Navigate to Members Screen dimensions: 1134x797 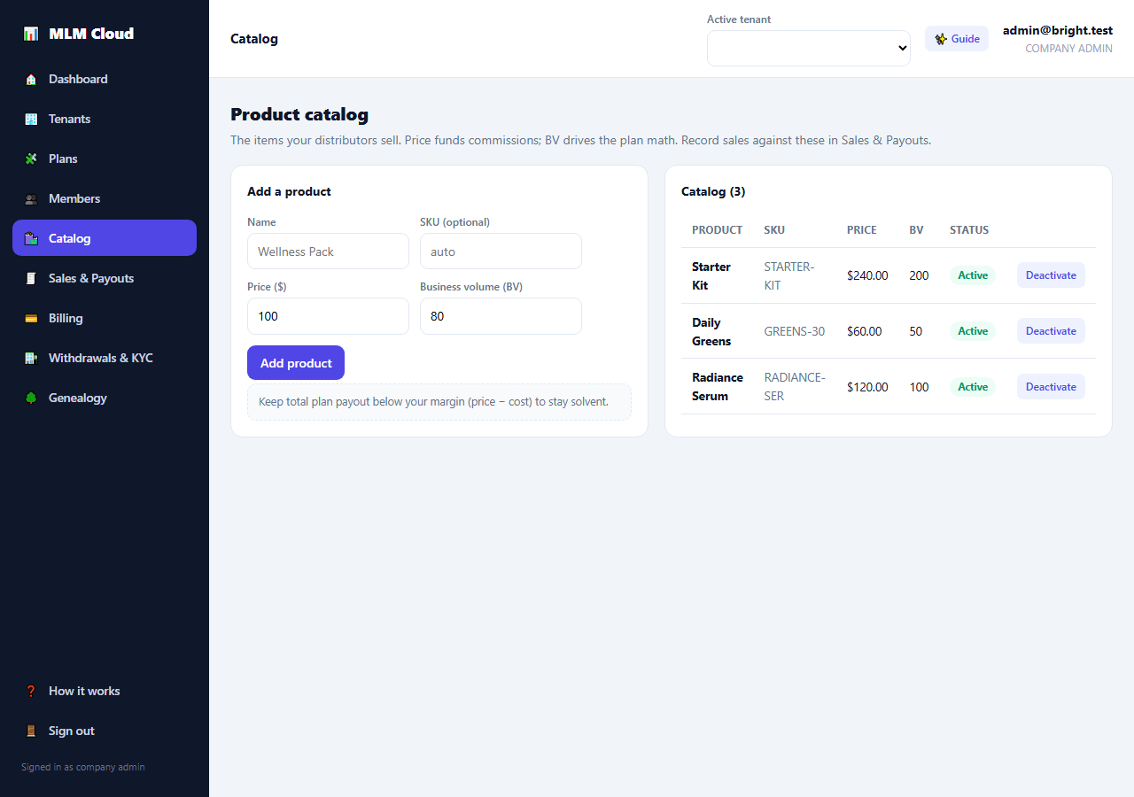[x=105, y=198]
